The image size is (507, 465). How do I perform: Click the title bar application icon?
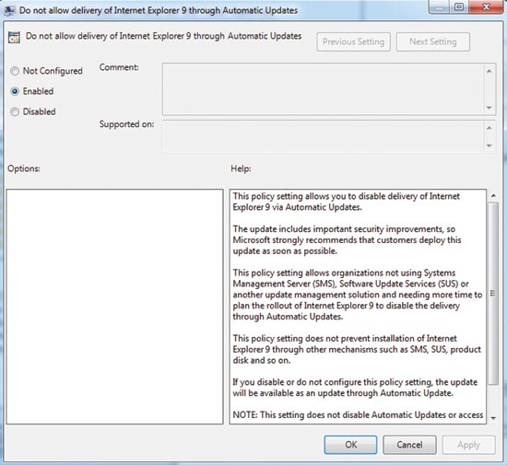(9, 11)
